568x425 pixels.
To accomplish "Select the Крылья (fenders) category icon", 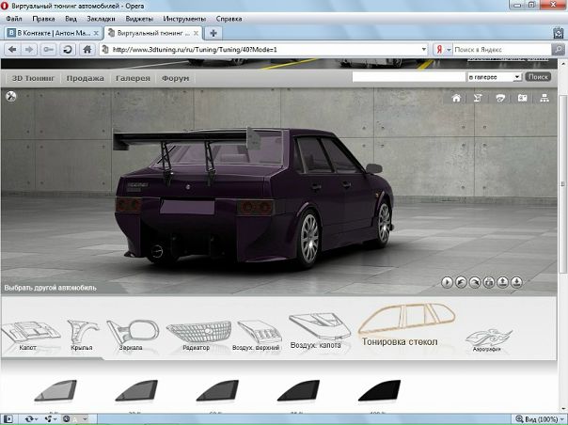I will (x=84, y=332).
